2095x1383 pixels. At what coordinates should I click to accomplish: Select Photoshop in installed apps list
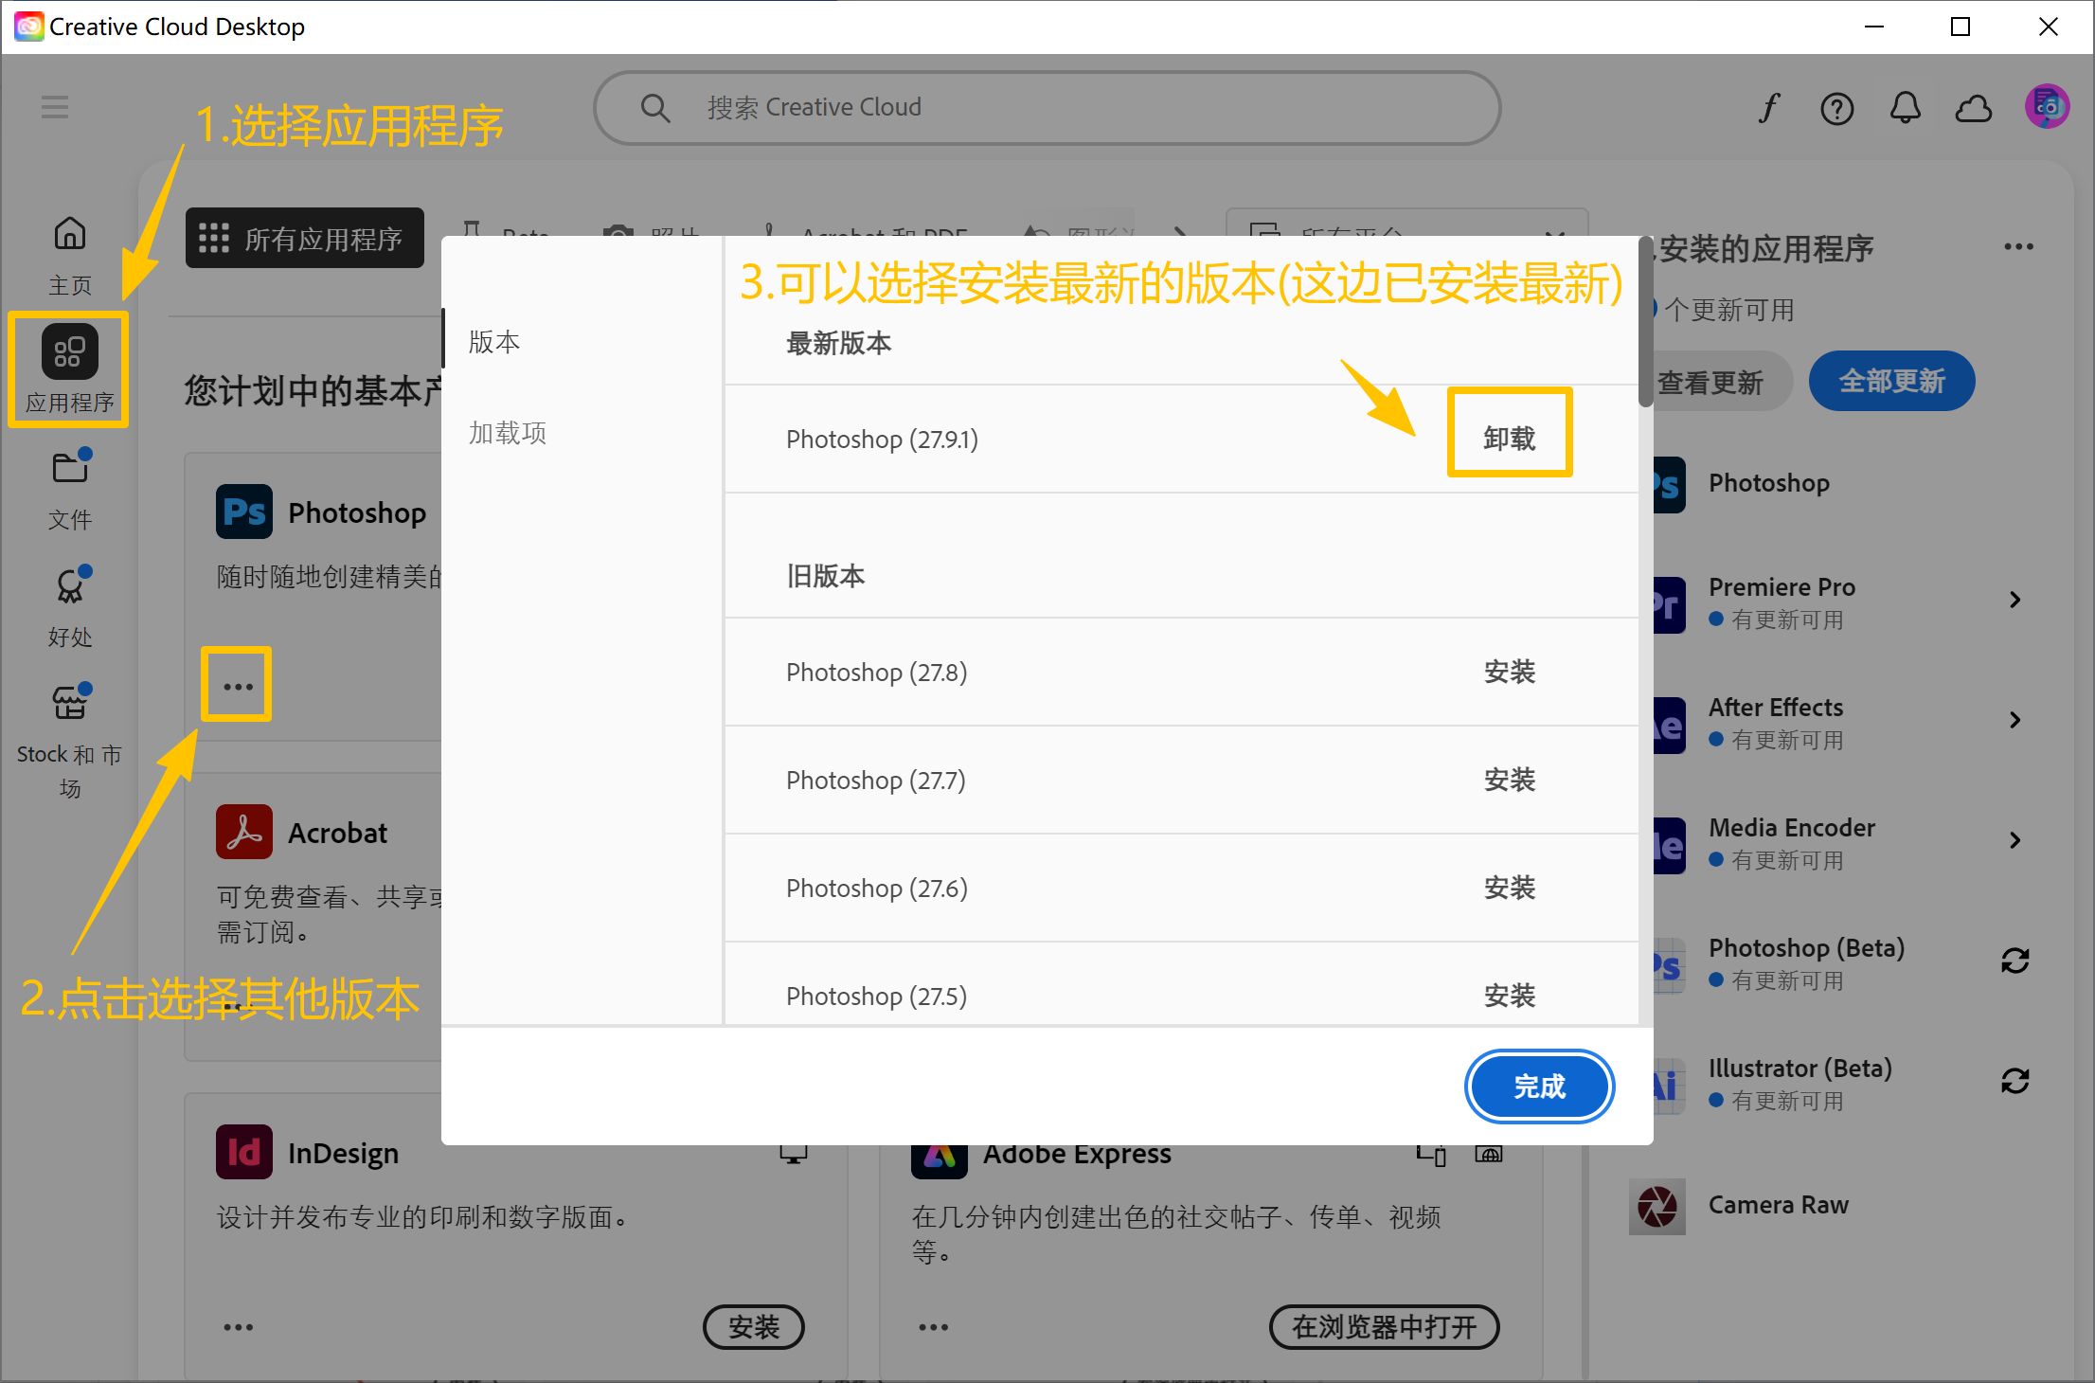(1769, 483)
